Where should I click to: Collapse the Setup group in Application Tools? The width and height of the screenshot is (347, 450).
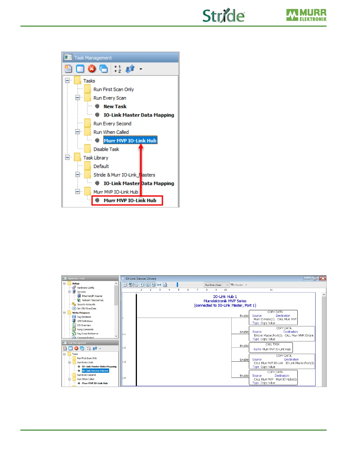tap(64, 284)
